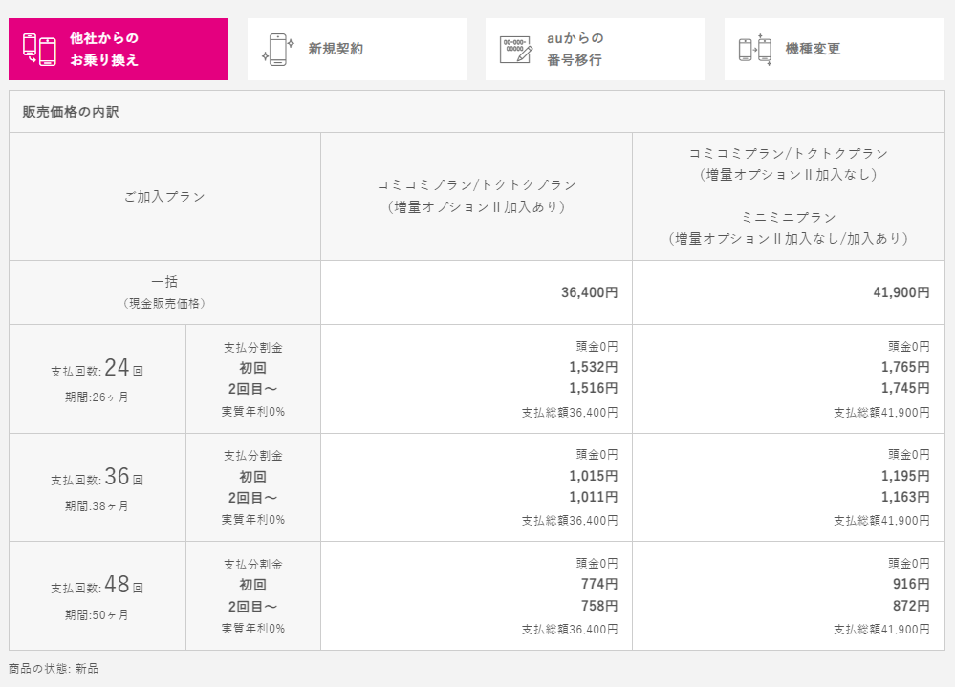
Task: Click the device change phones icon
Action: (x=755, y=50)
